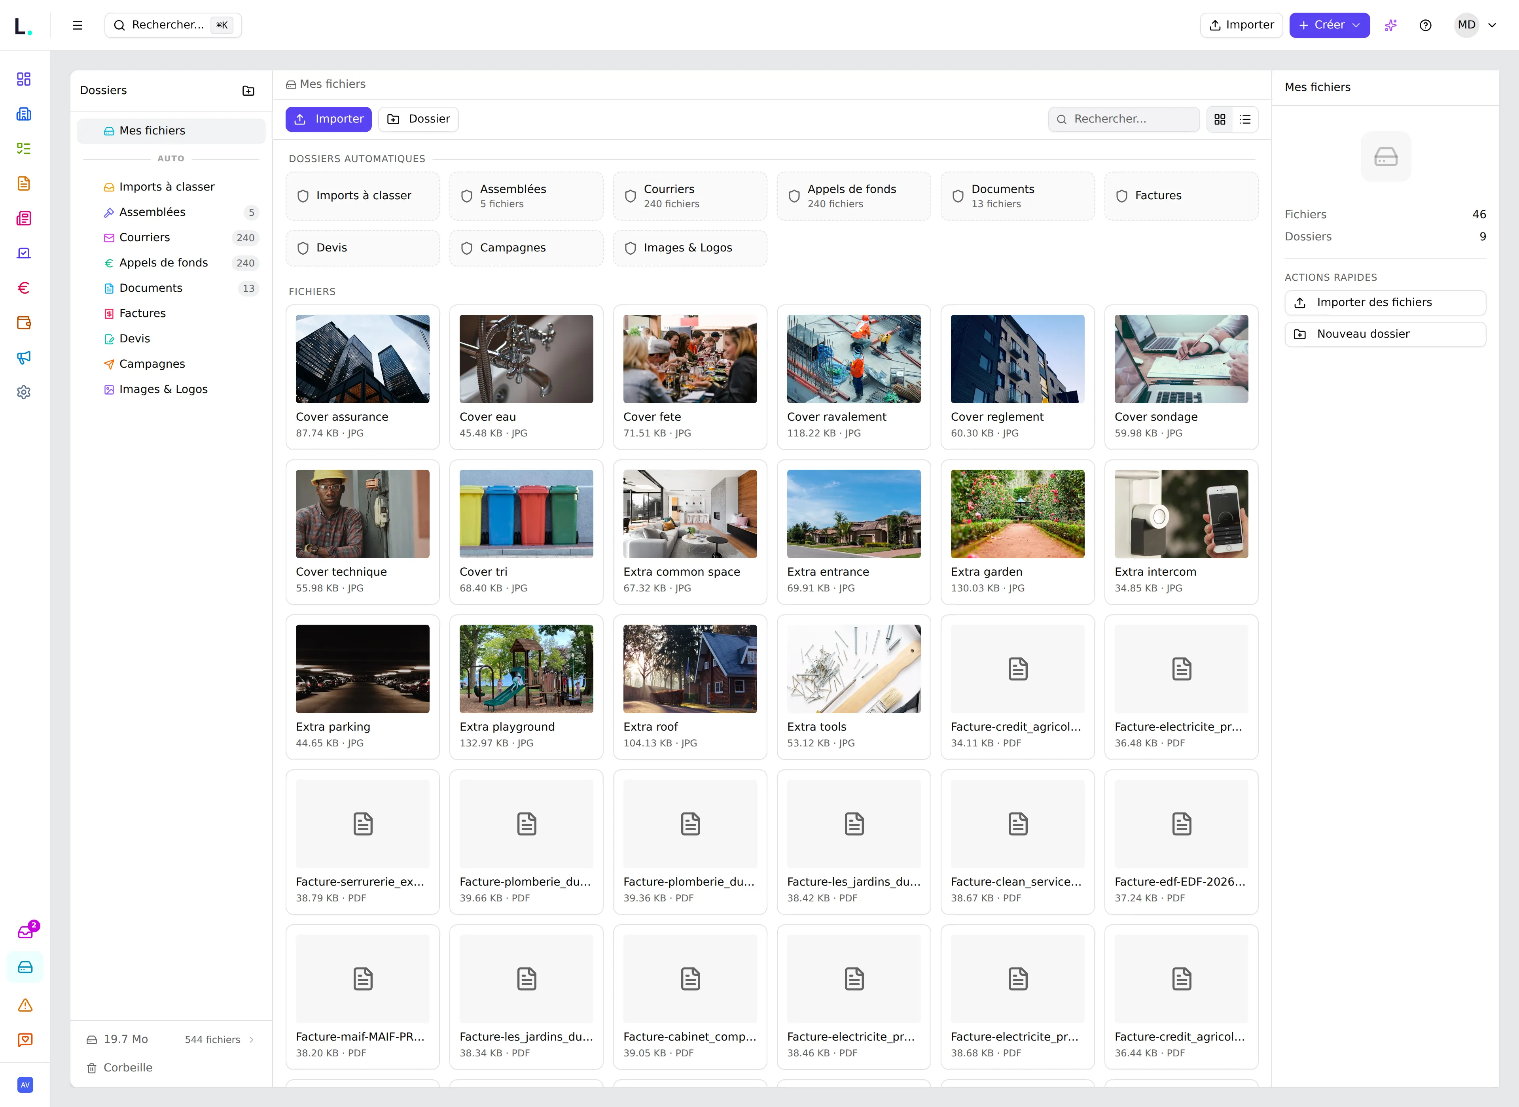Viewport: 1519px width, 1107px height.
Task: Open Documents 13 fichiers auto folder card
Action: coord(1017,196)
